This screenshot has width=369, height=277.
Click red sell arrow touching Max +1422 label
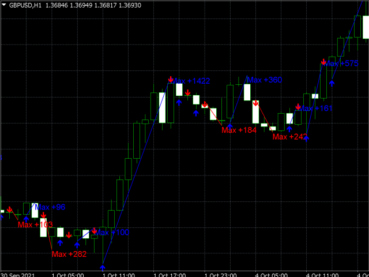[171, 80]
